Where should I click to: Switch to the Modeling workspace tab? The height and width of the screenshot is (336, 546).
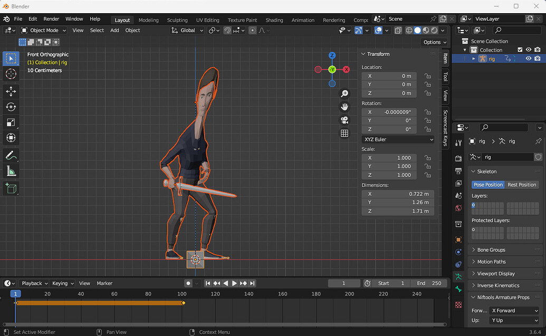coord(149,20)
